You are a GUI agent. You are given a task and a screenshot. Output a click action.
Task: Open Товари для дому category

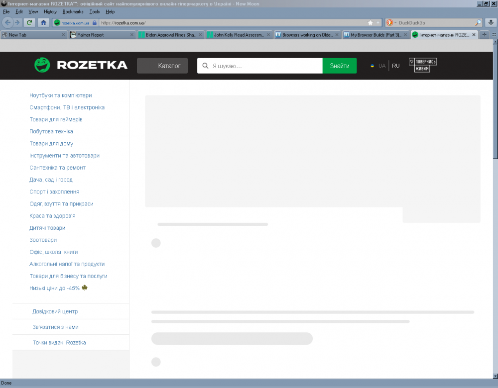pyautogui.click(x=51, y=143)
